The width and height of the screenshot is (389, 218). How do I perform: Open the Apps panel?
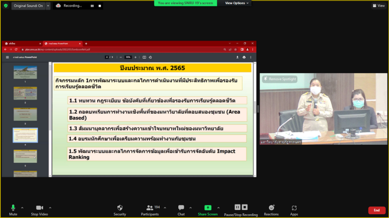point(294,209)
